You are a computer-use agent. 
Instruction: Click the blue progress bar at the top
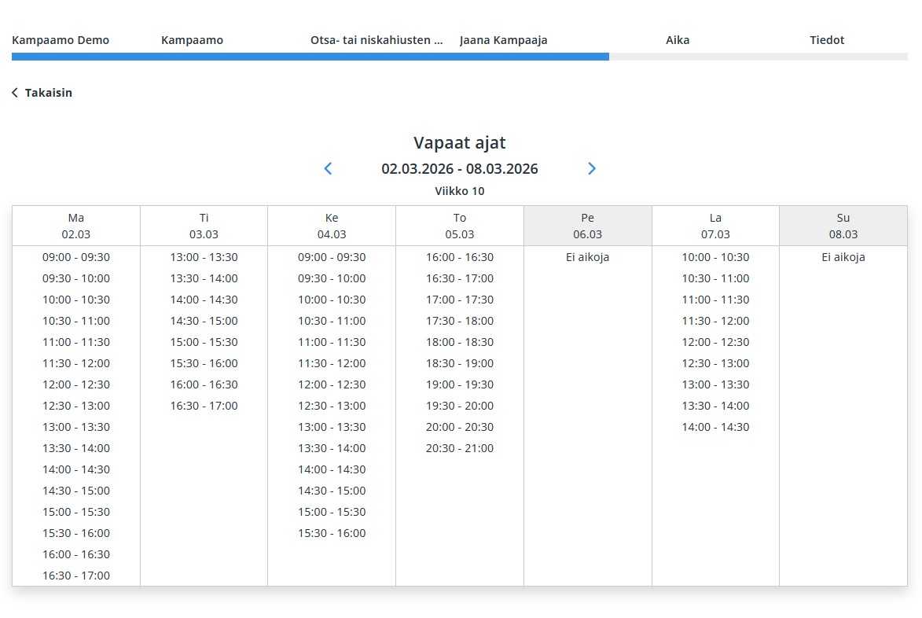click(x=310, y=56)
